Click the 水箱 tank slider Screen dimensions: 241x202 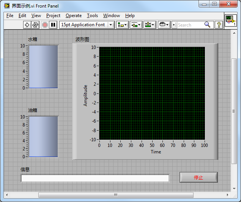point(43,67)
